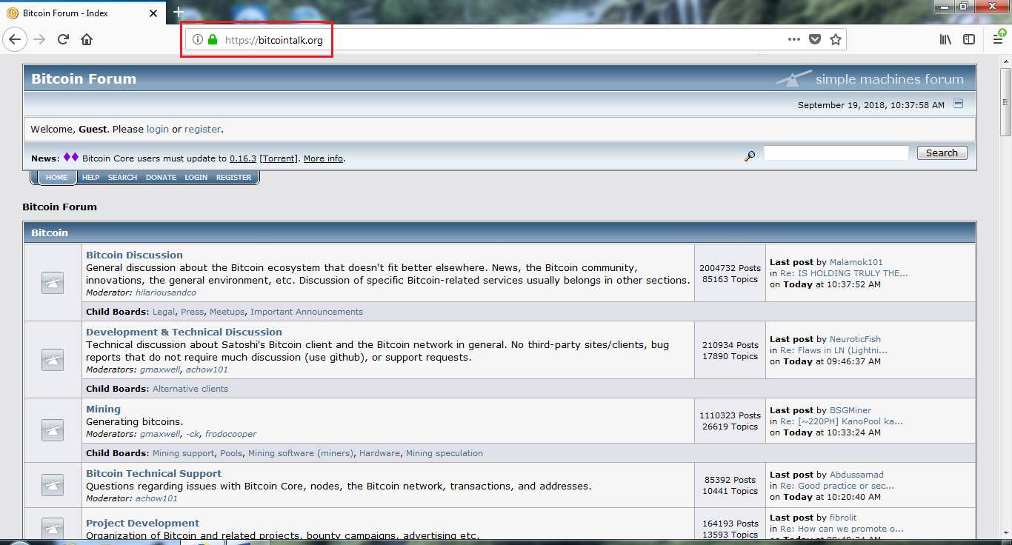Open the Bitcoin Discussion board
Screen dimensions: 1012x545
(134, 255)
